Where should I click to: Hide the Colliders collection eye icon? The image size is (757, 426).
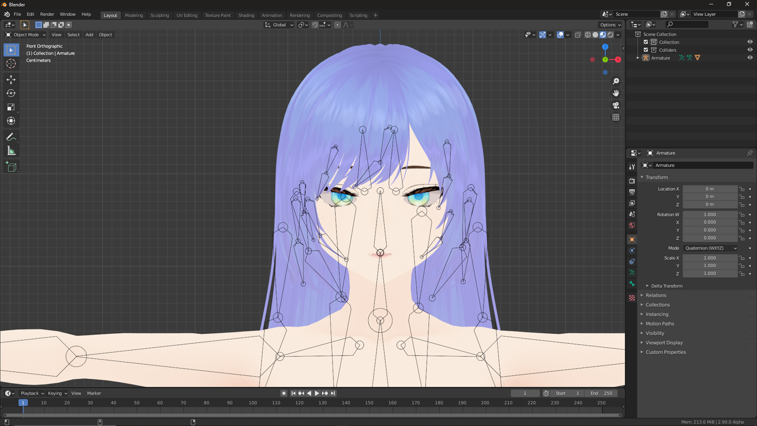click(x=750, y=50)
